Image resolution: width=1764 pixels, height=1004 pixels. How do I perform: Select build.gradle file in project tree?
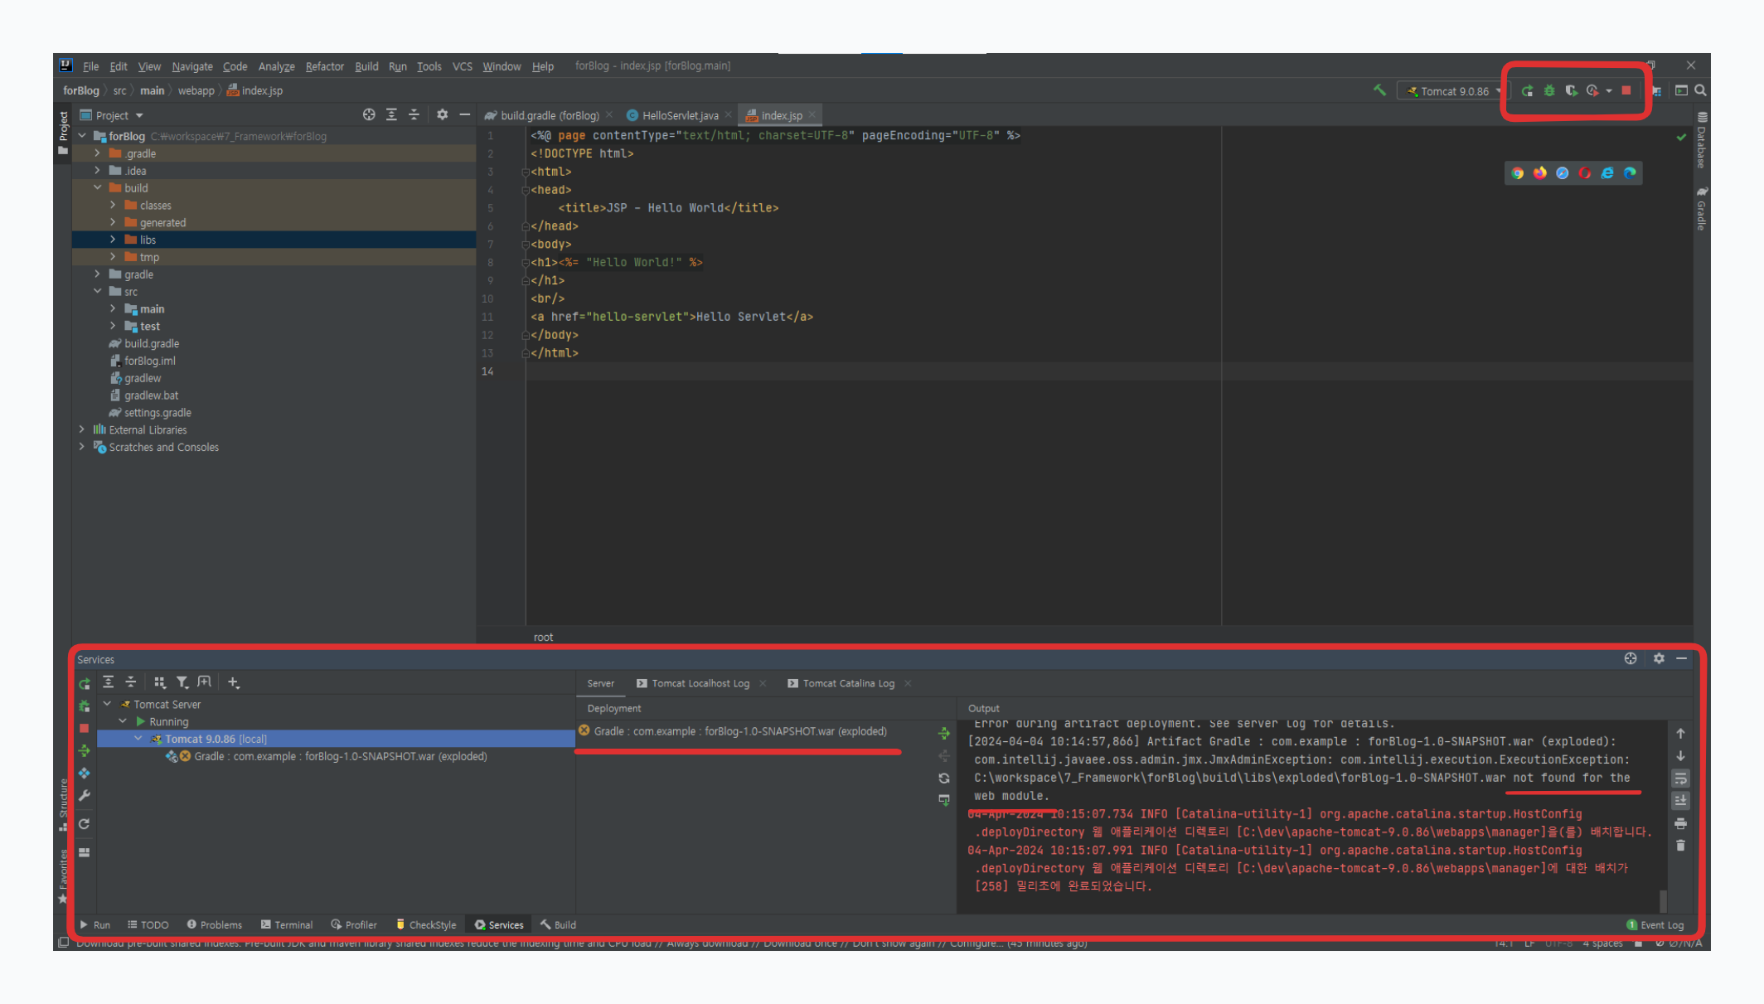(x=151, y=343)
